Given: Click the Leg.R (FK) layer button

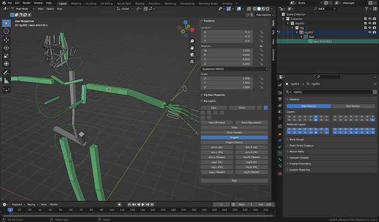Looking at the screenshot, I should pyautogui.click(x=252, y=167).
